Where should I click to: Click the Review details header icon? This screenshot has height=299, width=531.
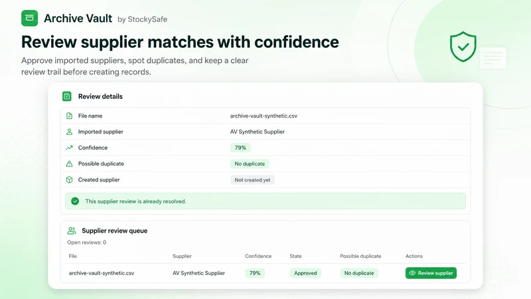(67, 96)
